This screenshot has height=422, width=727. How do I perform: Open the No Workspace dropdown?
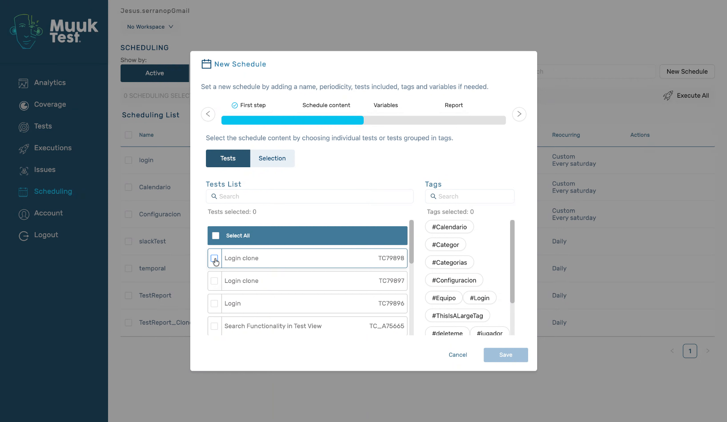150,27
